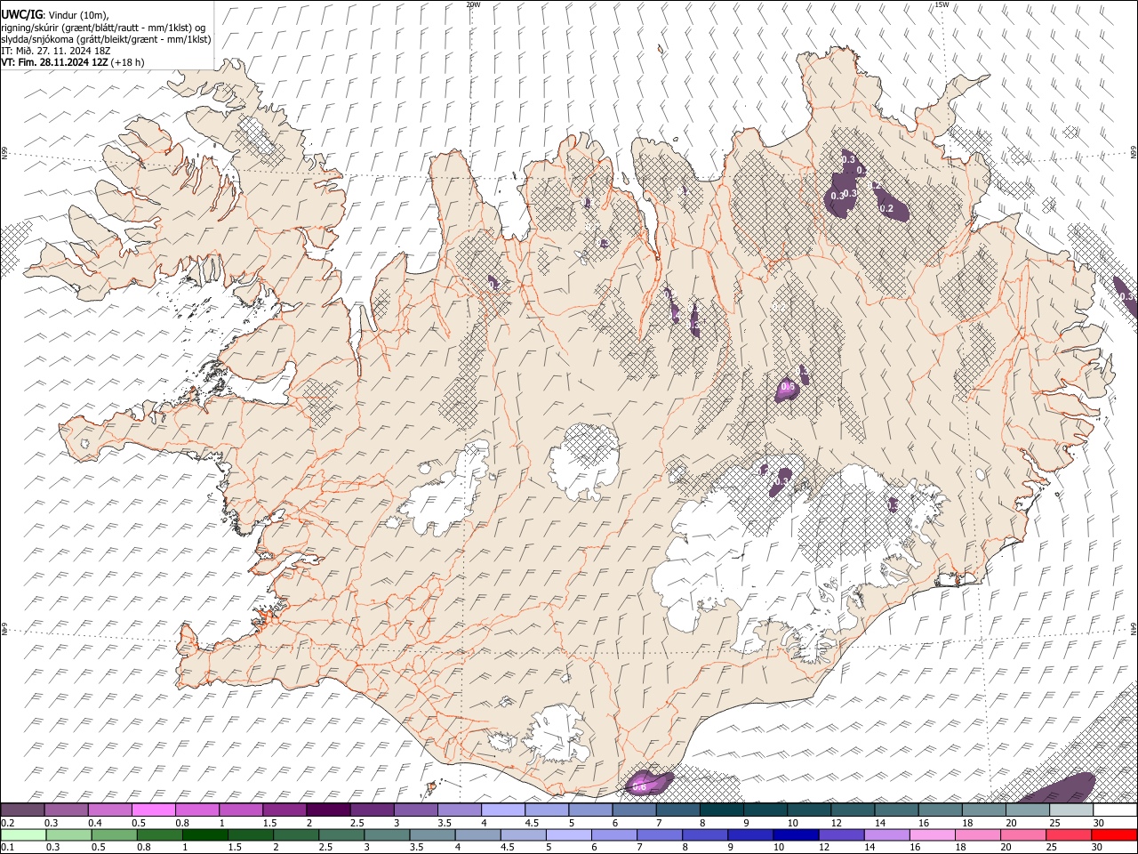Select the 2.5 swatch in the top legend row
Screen dimensions: 1138x854
(x=372, y=810)
